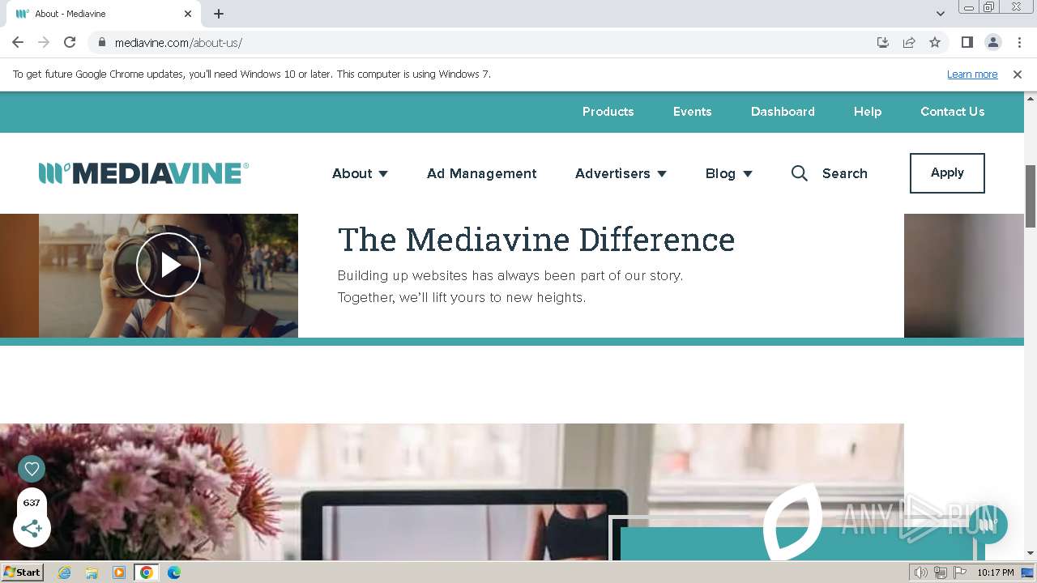Click the address bar URL field
The image size is (1037, 583).
486,42
